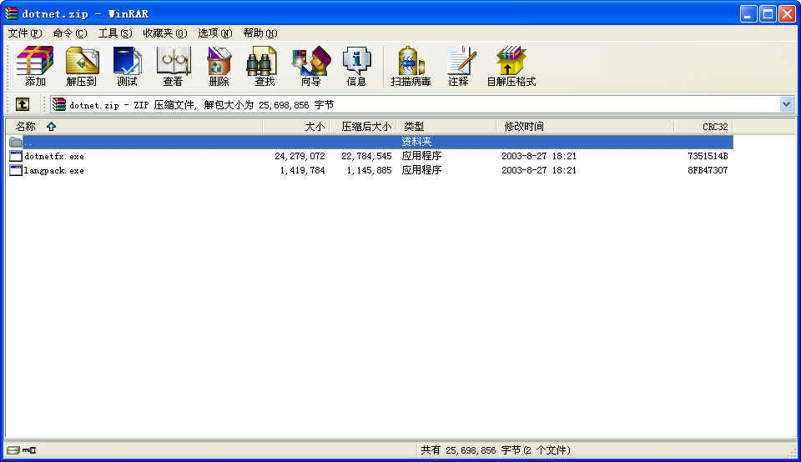Viewport: 801px width, 462px height.
Task: Click the langpack.exe file icon
Action: click(16, 170)
